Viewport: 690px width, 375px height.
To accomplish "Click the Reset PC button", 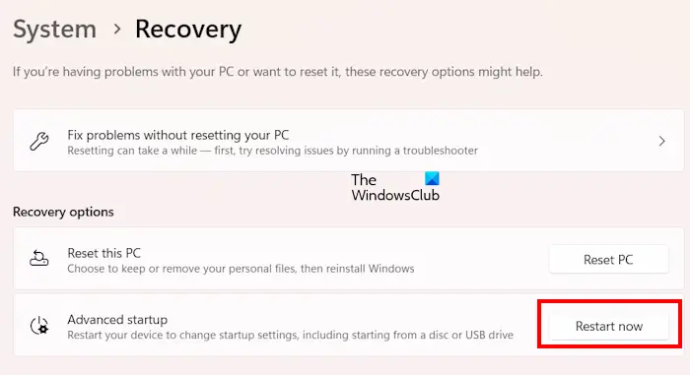I will pyautogui.click(x=608, y=260).
